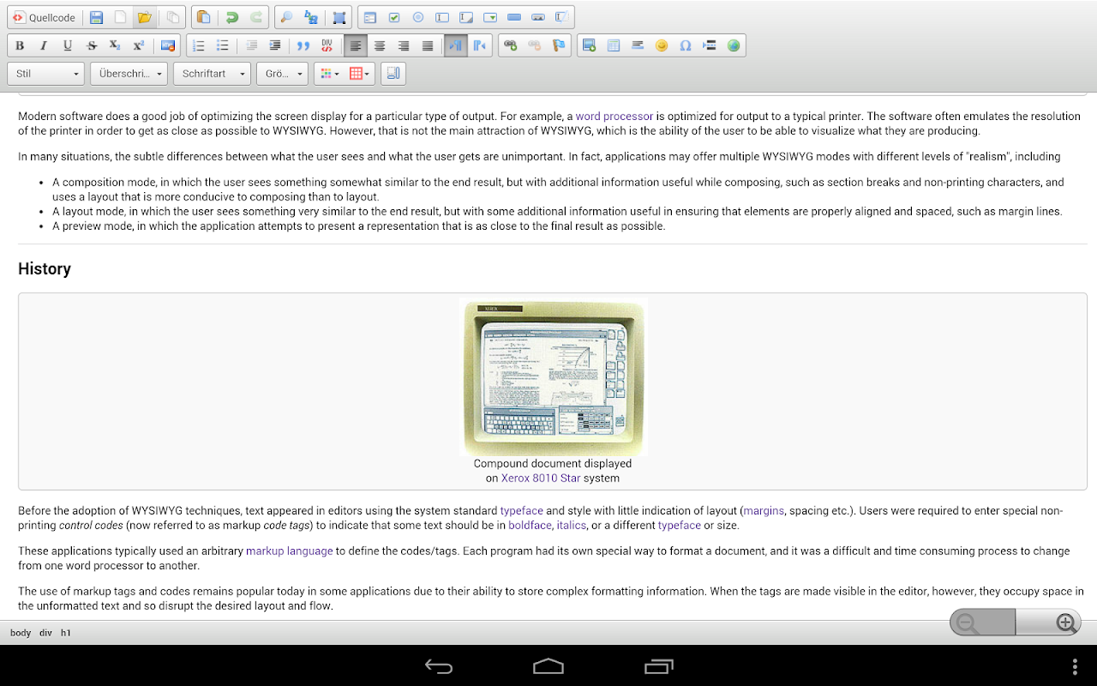This screenshot has width=1097, height=686.
Task: Undo the last change
Action: point(231,17)
